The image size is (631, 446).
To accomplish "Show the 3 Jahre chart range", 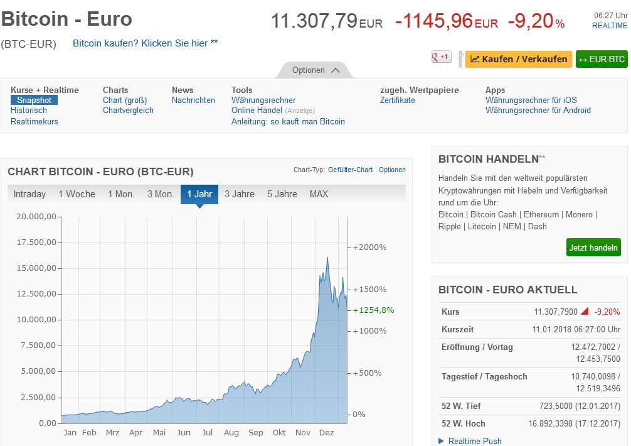I will pos(240,194).
